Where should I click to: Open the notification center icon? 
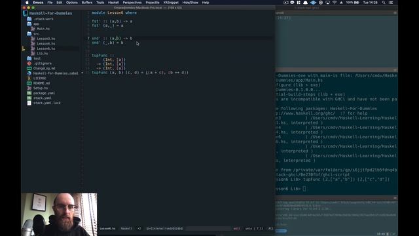(x=391, y=3)
